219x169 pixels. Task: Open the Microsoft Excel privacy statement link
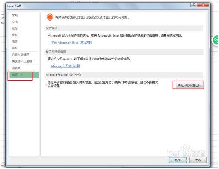71,43
